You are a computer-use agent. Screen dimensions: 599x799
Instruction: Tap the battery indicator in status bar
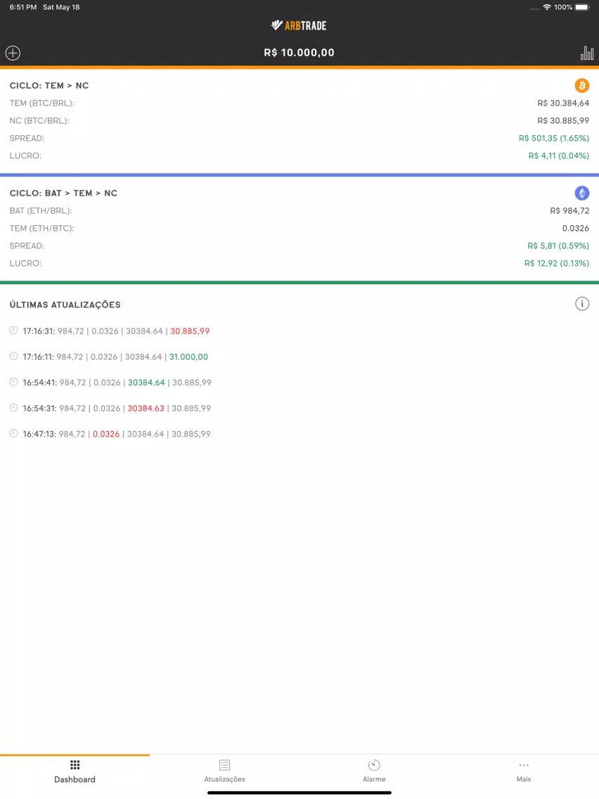click(582, 7)
